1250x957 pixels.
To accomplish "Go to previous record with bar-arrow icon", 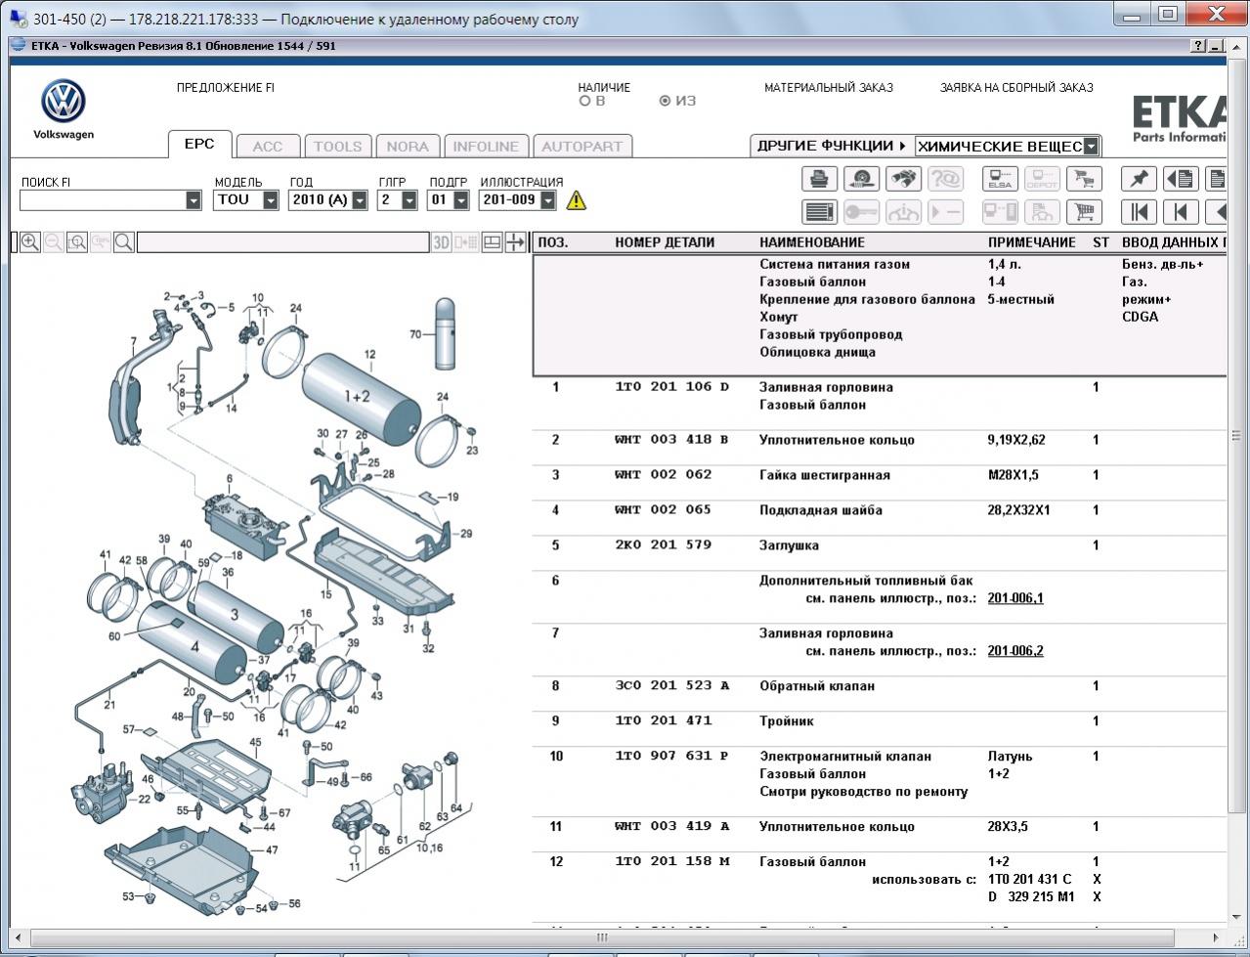I will pos(1181,211).
